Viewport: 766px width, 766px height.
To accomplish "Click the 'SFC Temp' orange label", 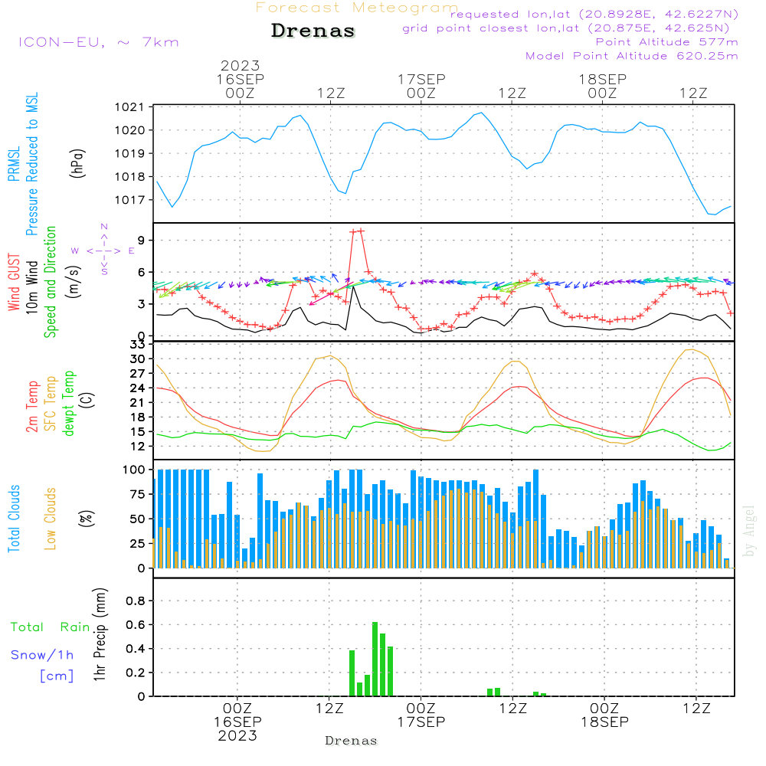I will click(x=51, y=404).
